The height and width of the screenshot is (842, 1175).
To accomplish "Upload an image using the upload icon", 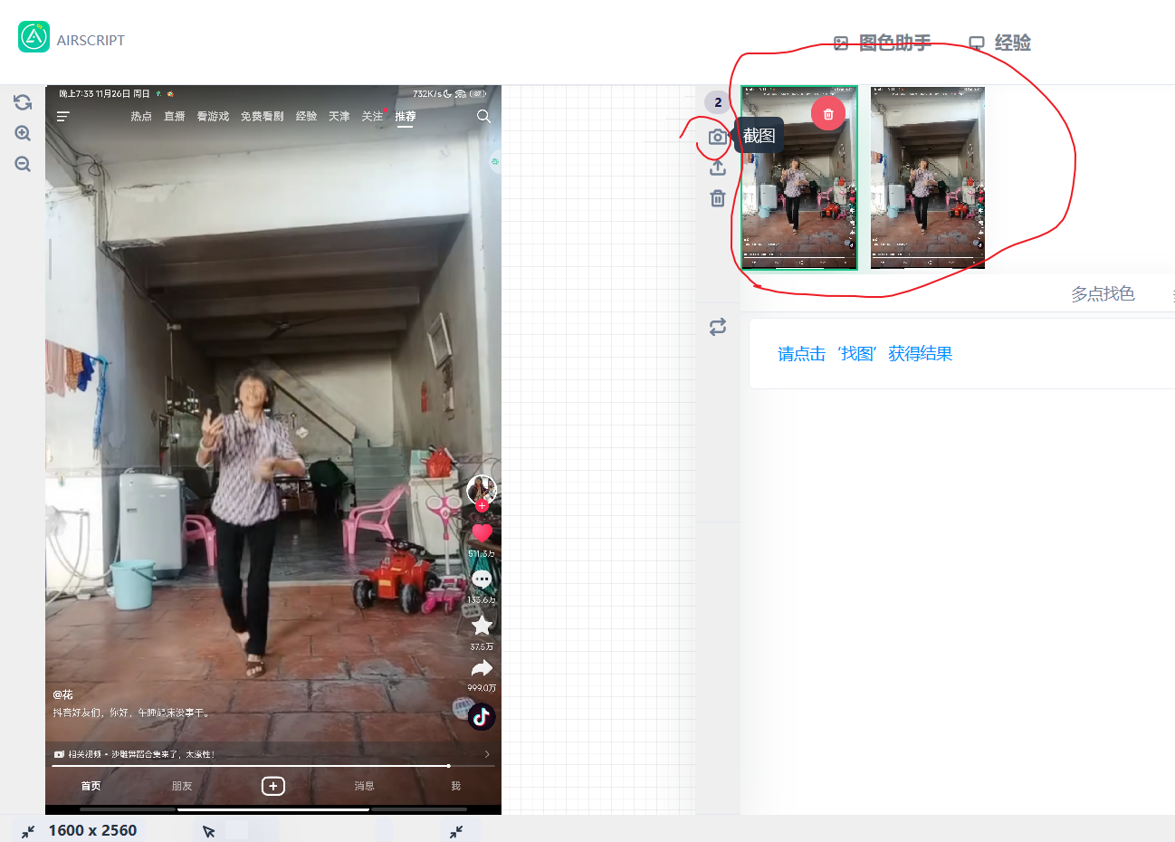I will pos(718,167).
